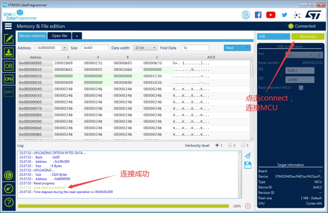
Task: Add a new tab with plus
Action: (77, 36)
